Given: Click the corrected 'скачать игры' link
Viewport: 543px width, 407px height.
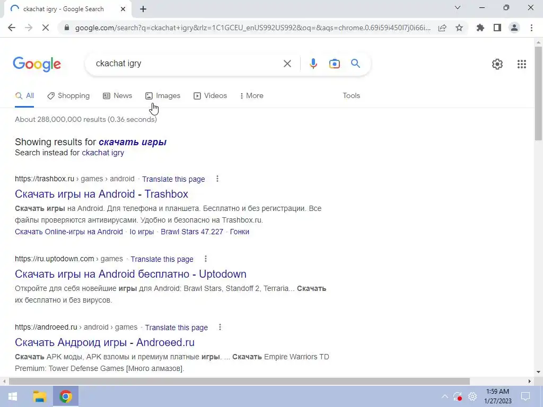Looking at the screenshot, I should click(x=133, y=142).
